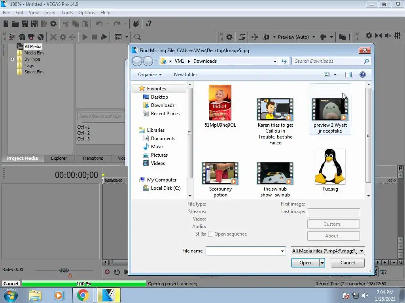Click the Video preview settings gear icon
Screen dimensions: 405x303
[x=229, y=37]
